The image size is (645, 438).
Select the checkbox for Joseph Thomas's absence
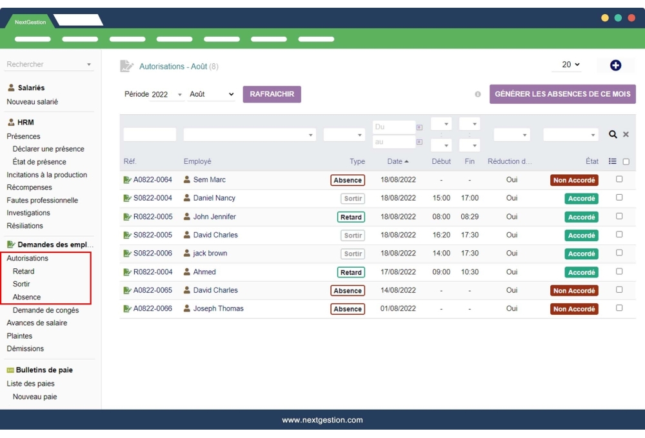[619, 308]
